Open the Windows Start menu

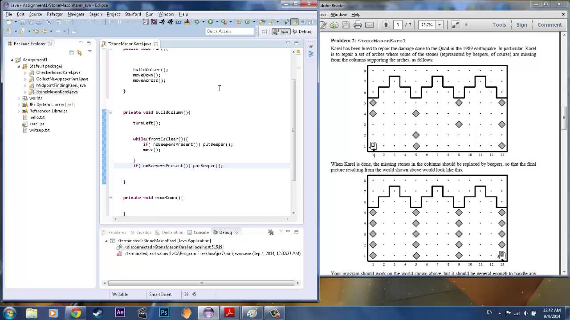[x=10, y=312]
